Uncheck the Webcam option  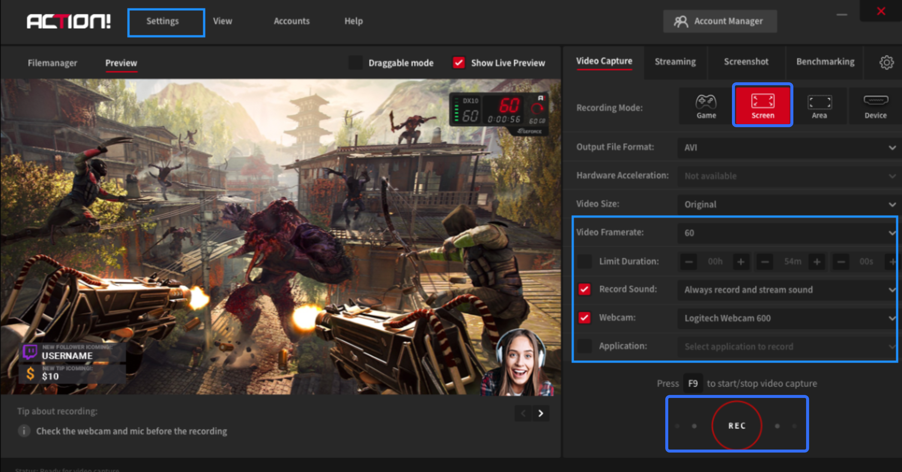tap(584, 318)
